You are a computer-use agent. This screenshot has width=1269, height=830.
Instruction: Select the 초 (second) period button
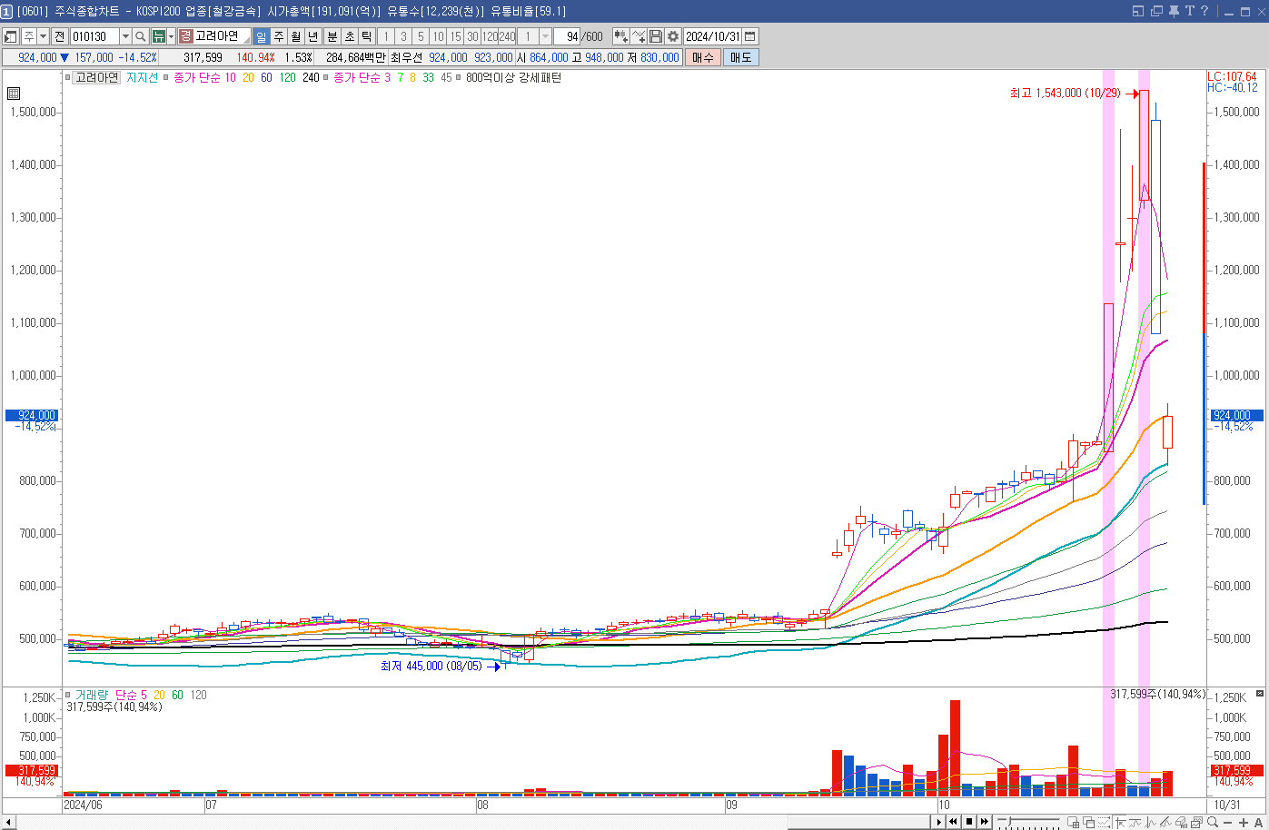350,36
